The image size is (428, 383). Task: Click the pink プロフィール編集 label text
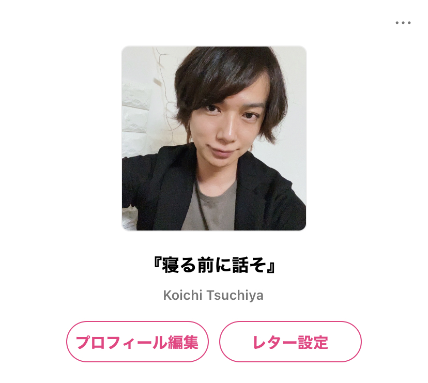(x=137, y=342)
